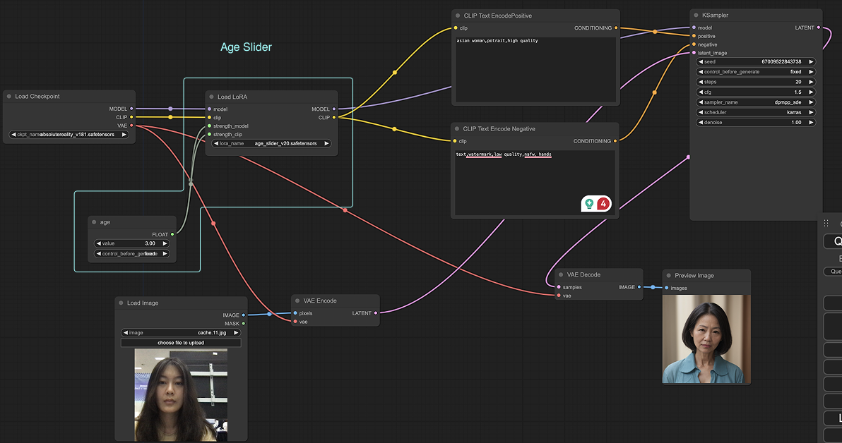Collapse the Load Checkpoint node via title dot
Image resolution: width=842 pixels, height=443 pixels.
click(x=8, y=97)
